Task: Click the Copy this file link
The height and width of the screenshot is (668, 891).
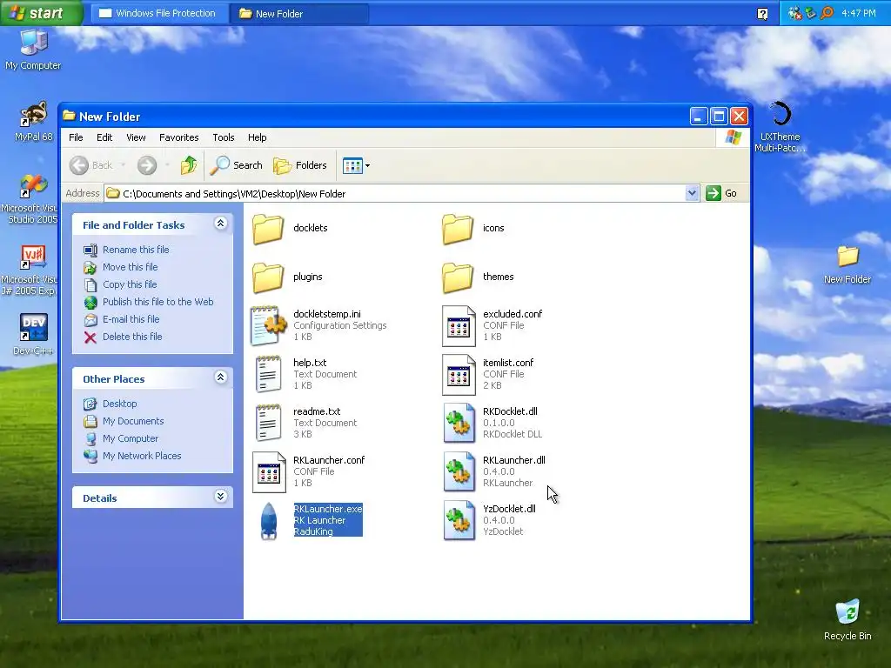Action: tap(130, 284)
